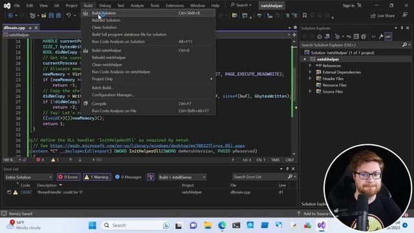Expand Project Only submenu
Viewport: 414px width, 233px height.
148,79
